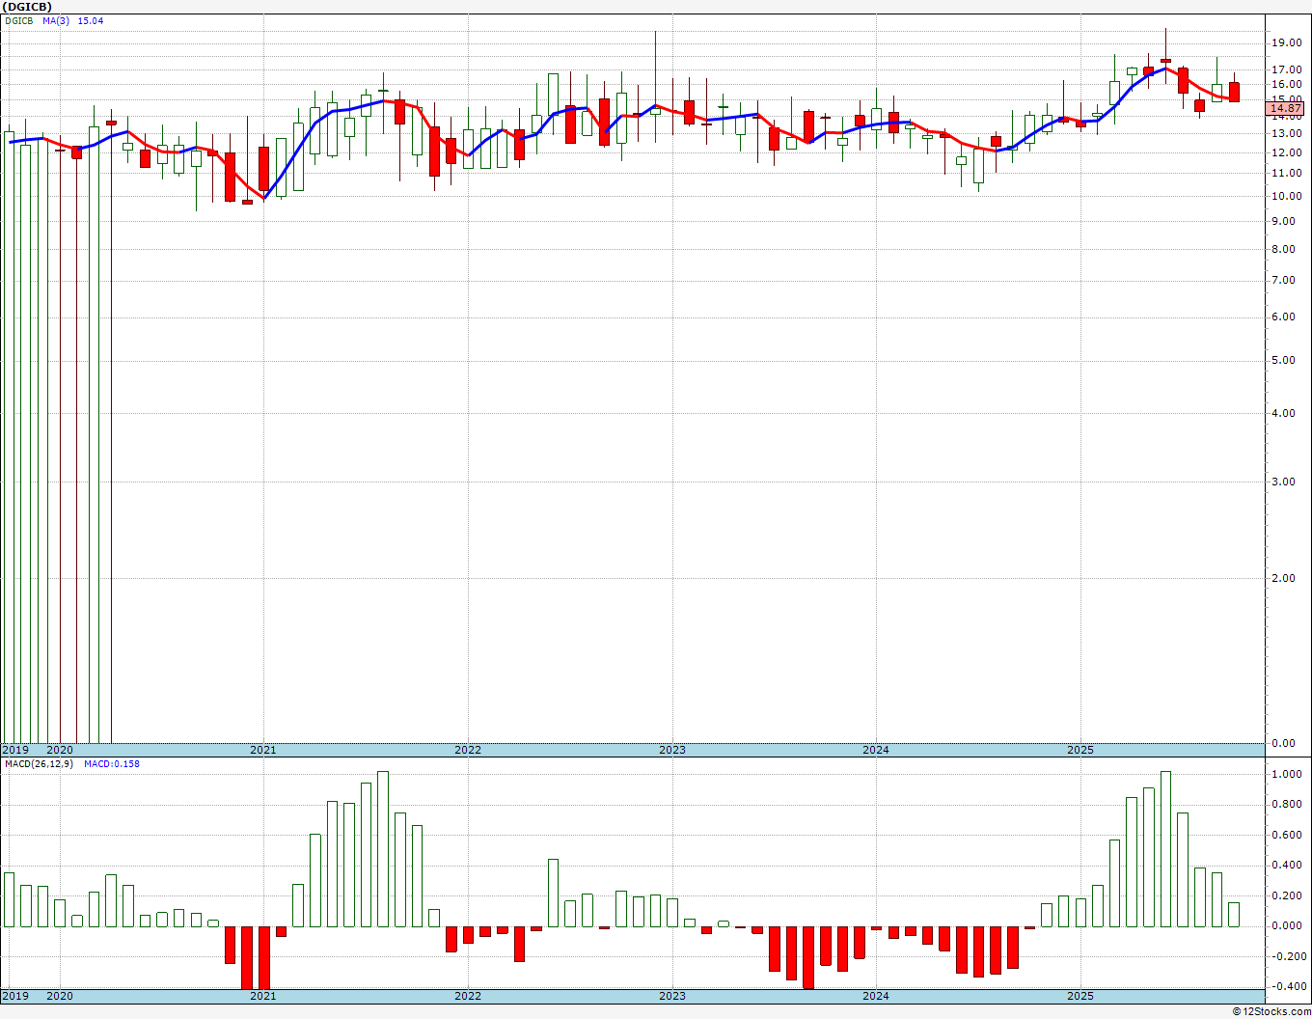Click the 0.00 price axis label
Viewport: 1312px width, 1019px height.
1283,744
